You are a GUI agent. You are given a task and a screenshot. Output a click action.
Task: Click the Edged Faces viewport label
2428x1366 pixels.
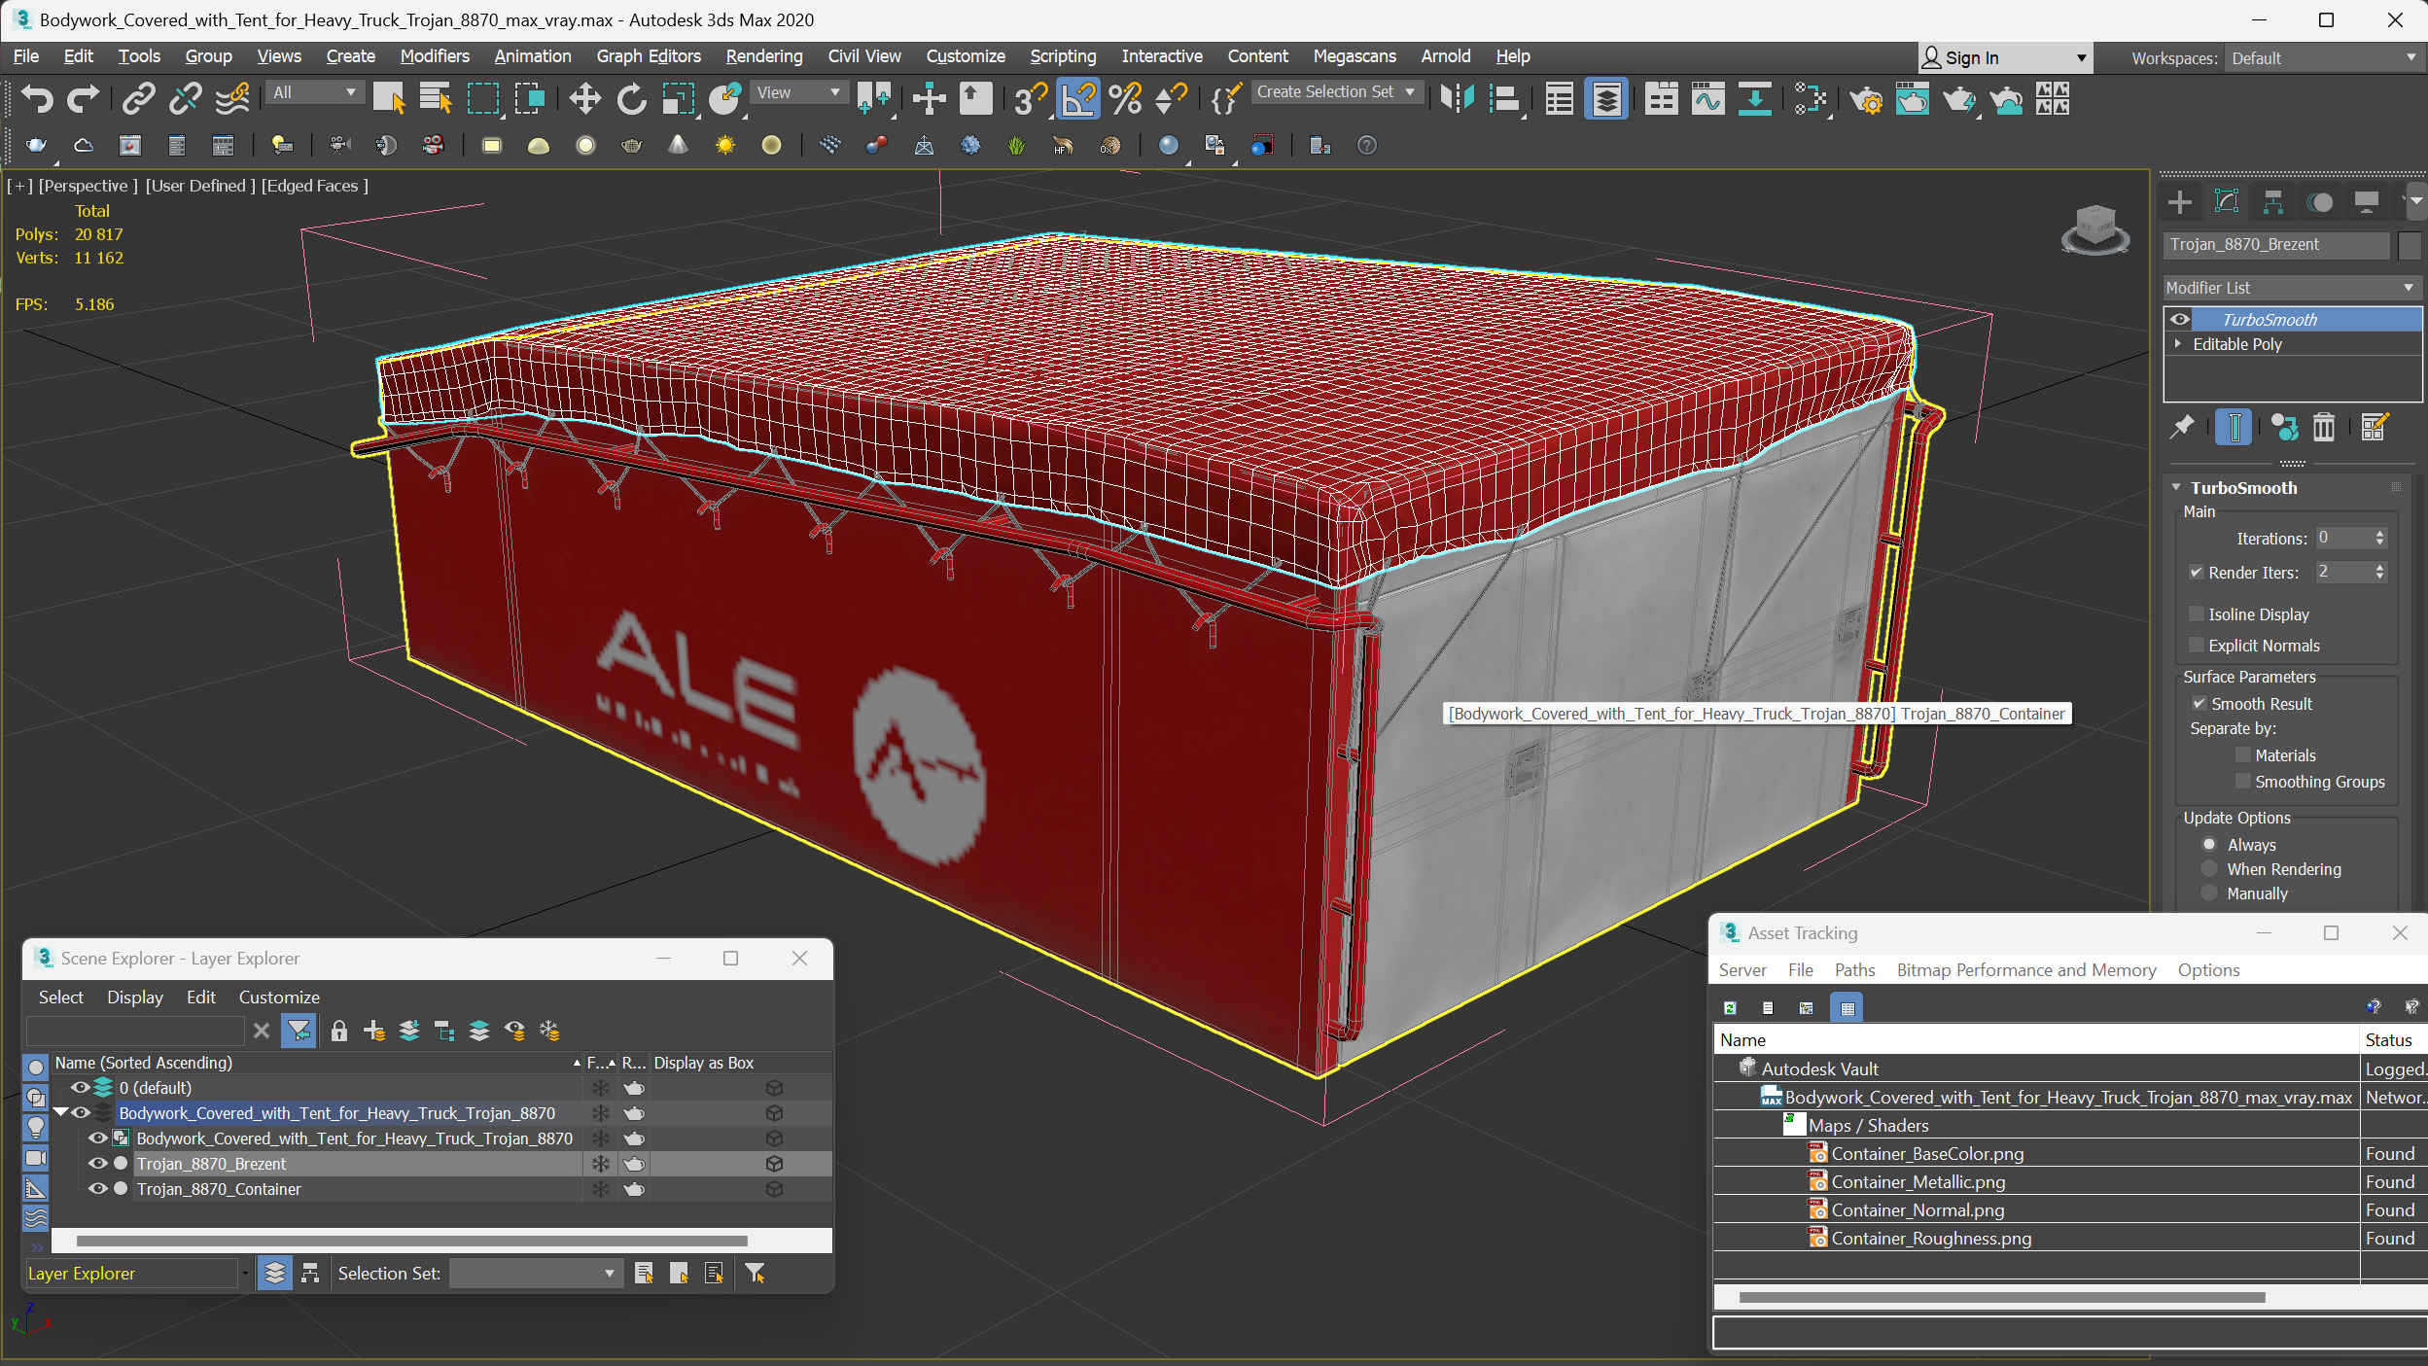[315, 186]
